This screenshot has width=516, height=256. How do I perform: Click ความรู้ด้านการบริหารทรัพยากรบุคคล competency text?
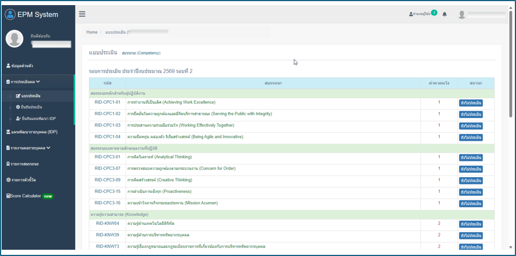coord(159,235)
